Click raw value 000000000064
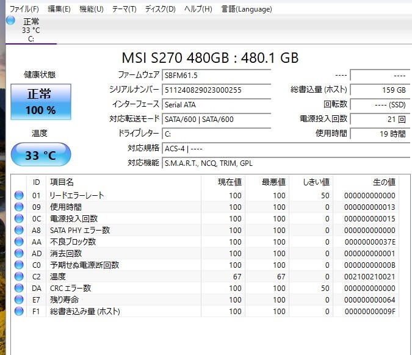412x355 pixels. coord(370,300)
